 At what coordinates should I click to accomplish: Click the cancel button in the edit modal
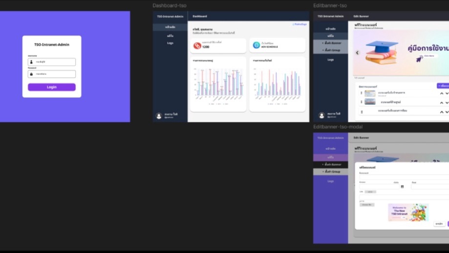pyautogui.click(x=439, y=224)
